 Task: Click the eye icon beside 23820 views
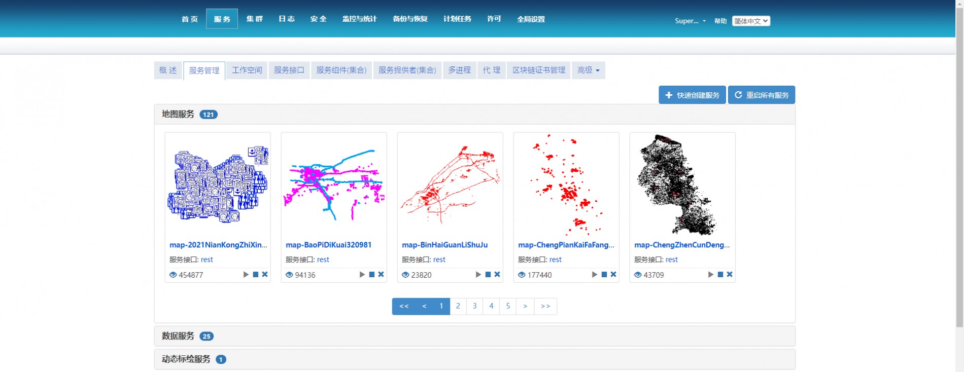[405, 275]
